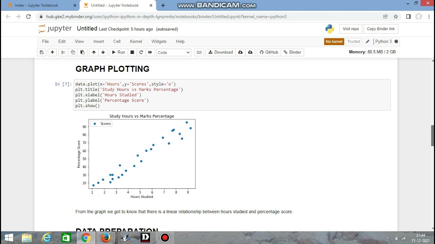Click the Download button
Viewport: 435px width, 244px height.
click(x=221, y=52)
